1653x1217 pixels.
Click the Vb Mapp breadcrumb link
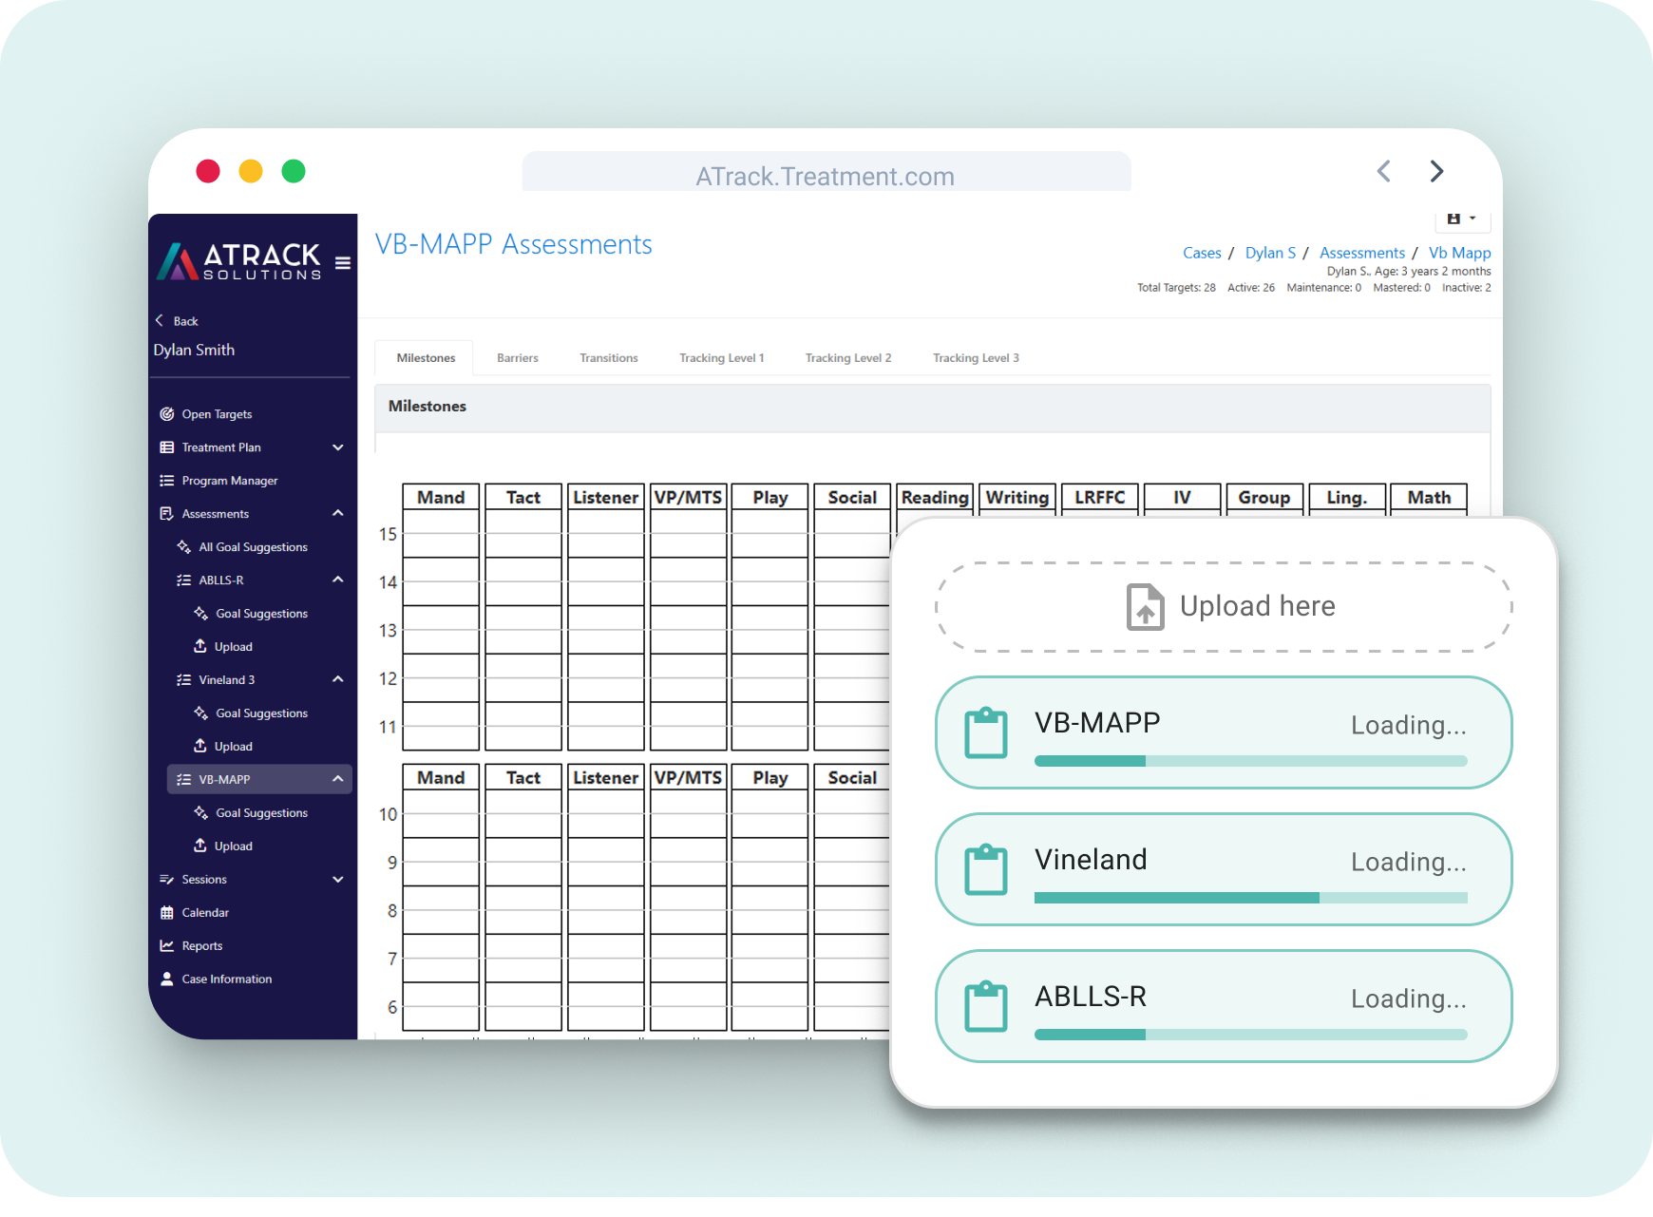1459,253
